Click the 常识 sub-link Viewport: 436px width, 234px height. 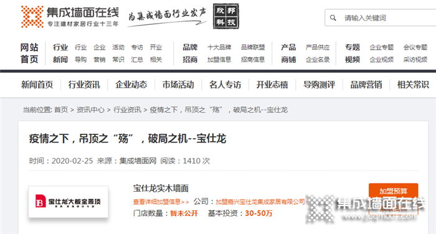tap(118, 60)
